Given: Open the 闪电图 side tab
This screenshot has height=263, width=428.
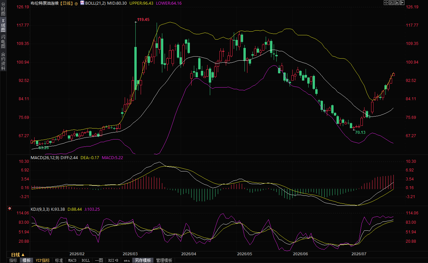Looking at the screenshot, I should 3,41.
